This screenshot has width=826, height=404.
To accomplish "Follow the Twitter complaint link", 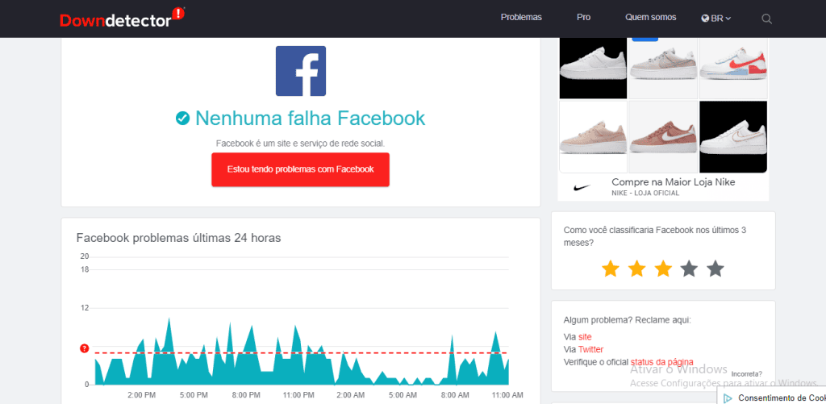I will [x=590, y=349].
